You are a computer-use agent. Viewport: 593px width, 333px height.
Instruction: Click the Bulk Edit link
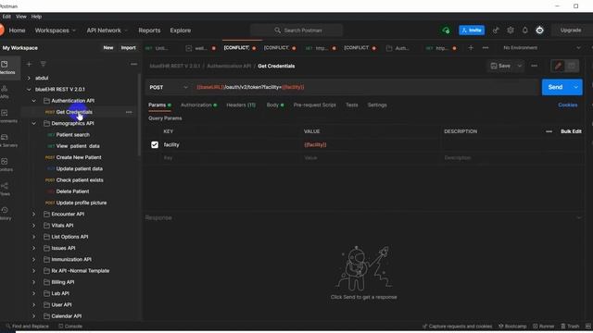[571, 131]
